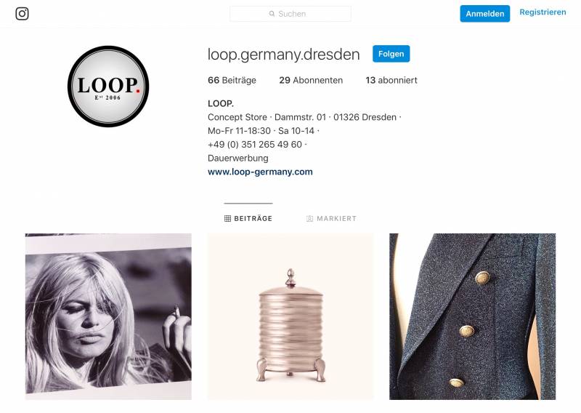This screenshot has height=413, width=581.
Task: Click the search magnifier icon
Action: [272, 14]
